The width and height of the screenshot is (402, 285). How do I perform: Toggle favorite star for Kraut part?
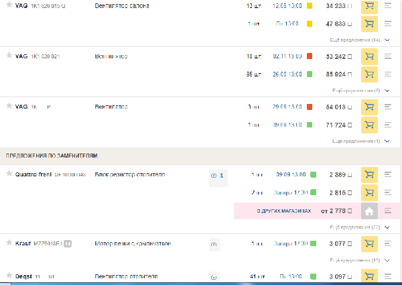pyautogui.click(x=9, y=243)
